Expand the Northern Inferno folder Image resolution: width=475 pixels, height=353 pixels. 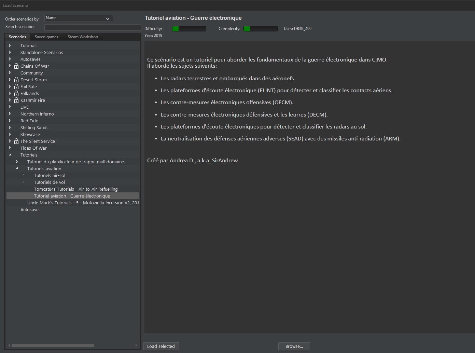point(10,114)
